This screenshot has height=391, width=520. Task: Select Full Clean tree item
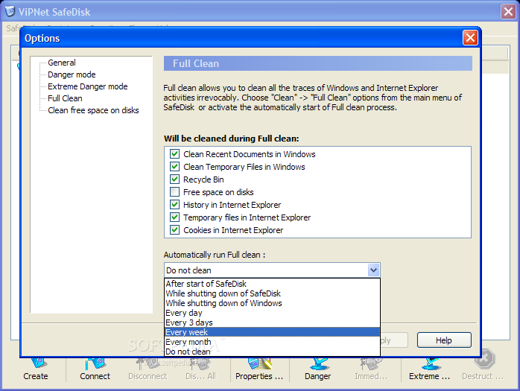[x=65, y=98]
